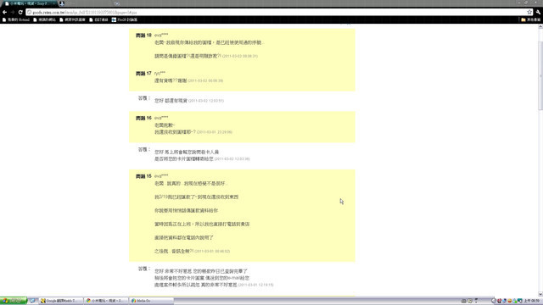This screenshot has height=305, width=543.
Task: Click the orange smiley tray icon
Action: pyautogui.click(x=510, y=301)
